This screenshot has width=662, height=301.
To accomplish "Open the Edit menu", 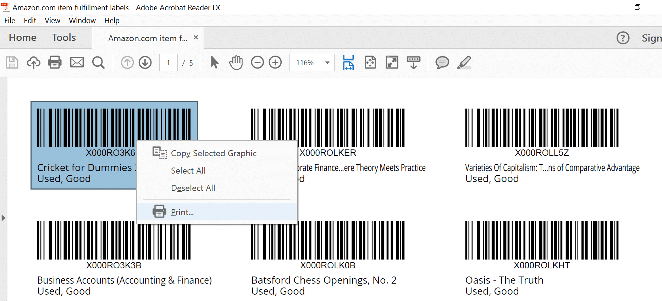I will pyautogui.click(x=30, y=21).
